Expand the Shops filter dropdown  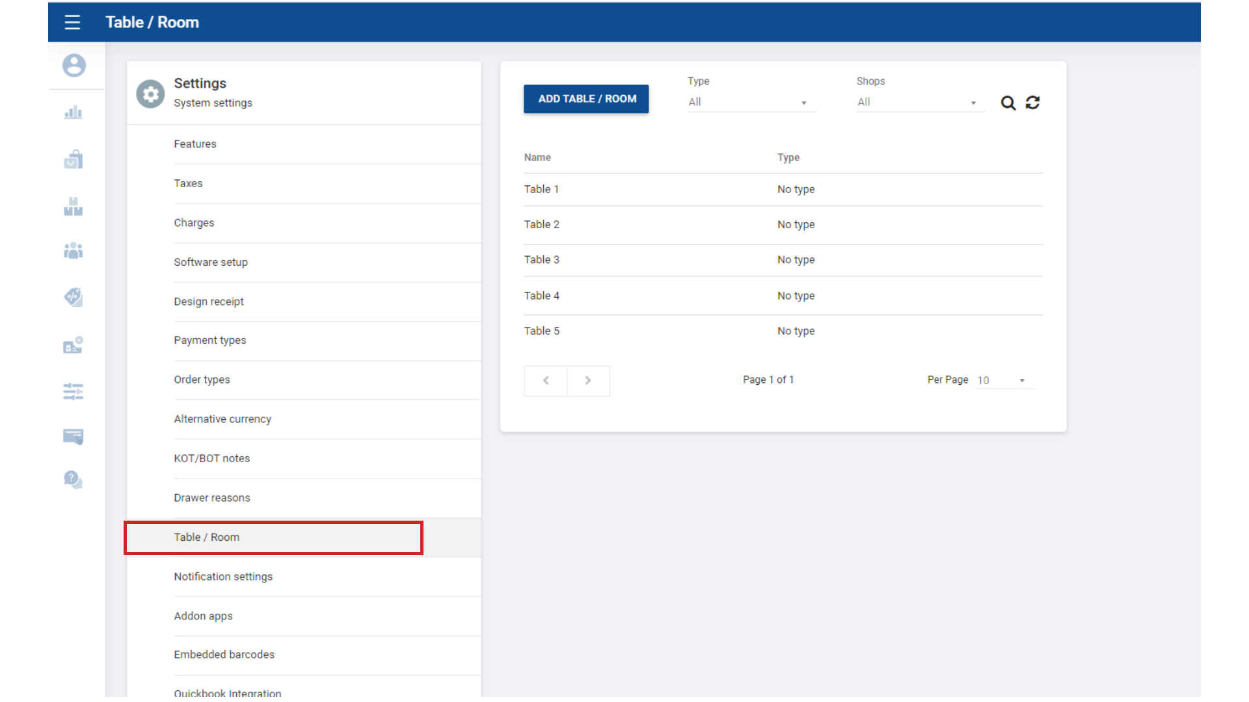920,103
